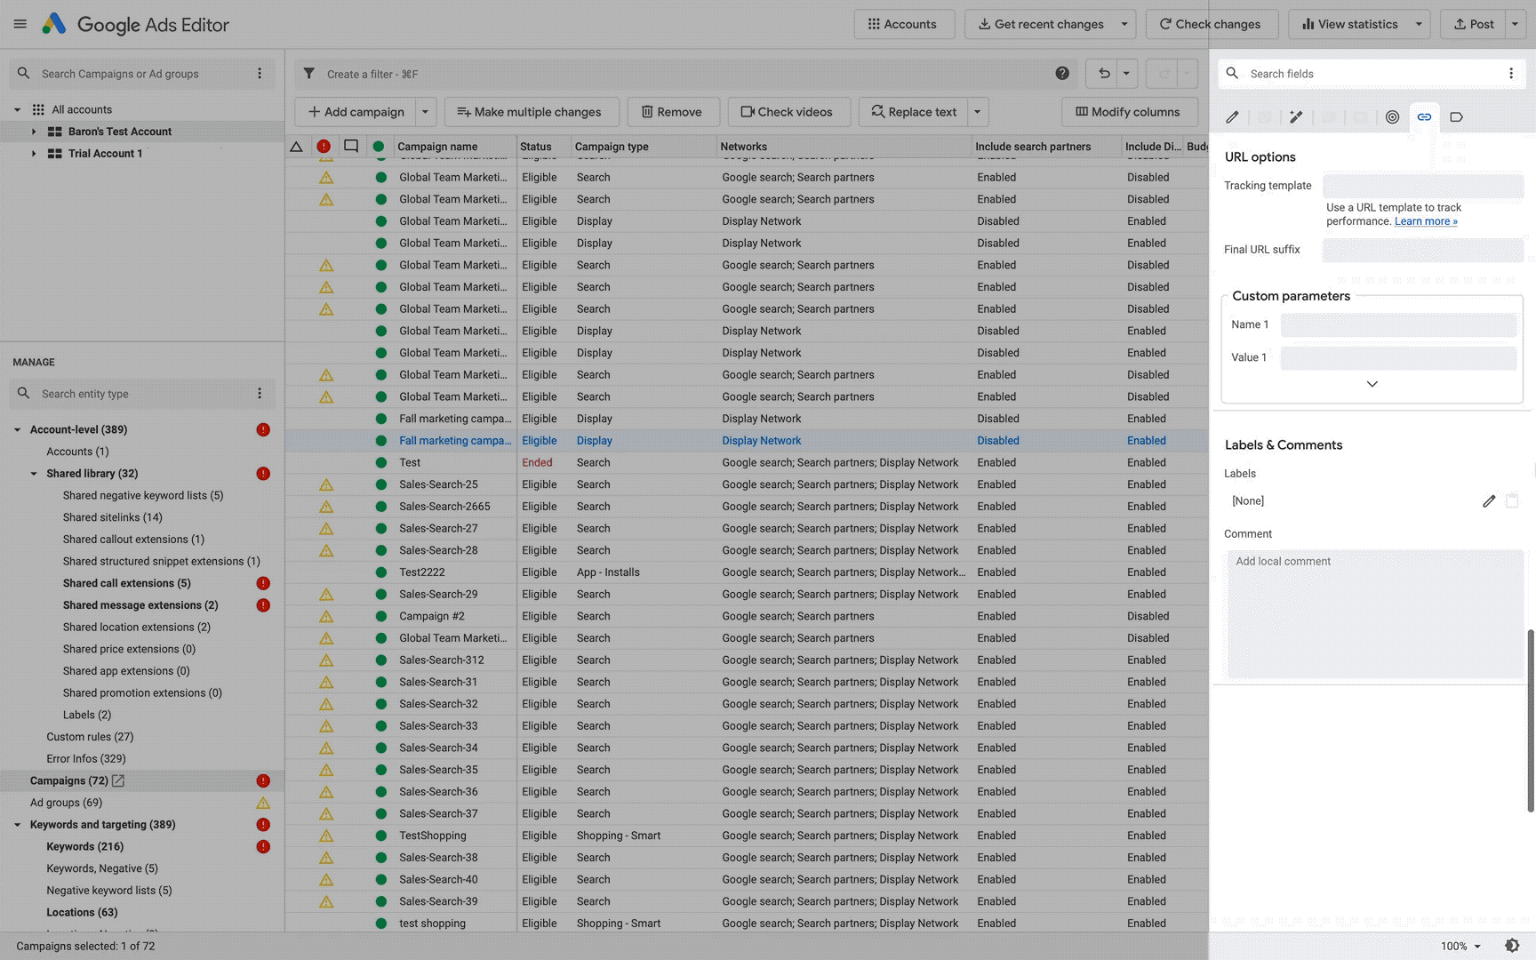Click error icon beside Shared message extensions
Screen dimensions: 1536x960
click(263, 605)
